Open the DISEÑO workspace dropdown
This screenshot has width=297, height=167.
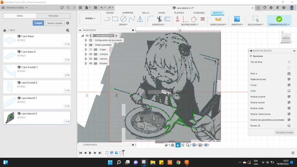point(90,18)
